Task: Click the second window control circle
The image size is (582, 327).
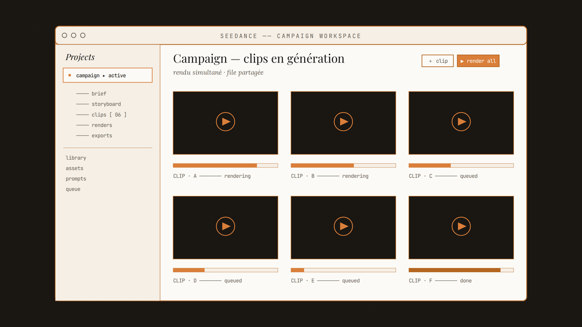Action: 74,35
